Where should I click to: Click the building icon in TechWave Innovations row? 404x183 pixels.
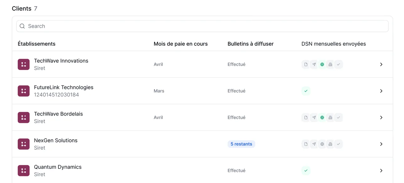[x=330, y=64]
